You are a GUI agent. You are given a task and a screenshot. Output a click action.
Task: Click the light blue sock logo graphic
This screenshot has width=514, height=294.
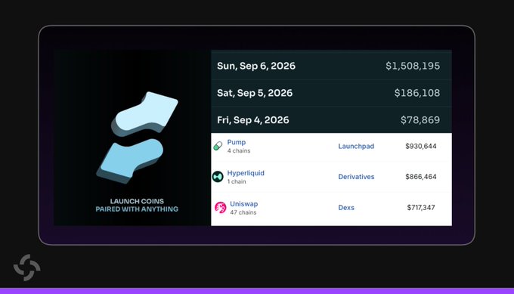point(138,138)
